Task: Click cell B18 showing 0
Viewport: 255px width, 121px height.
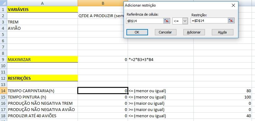Action: (x=103, y=116)
